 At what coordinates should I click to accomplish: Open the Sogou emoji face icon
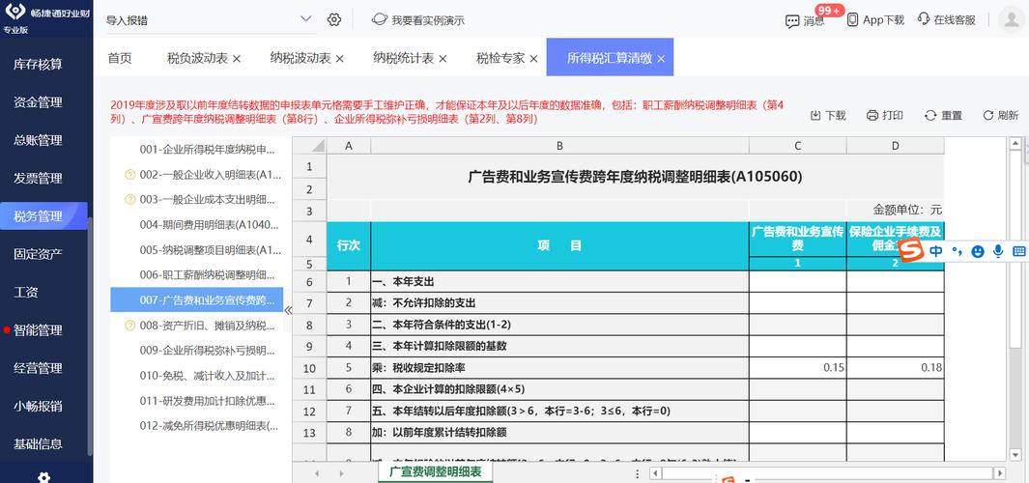[978, 251]
